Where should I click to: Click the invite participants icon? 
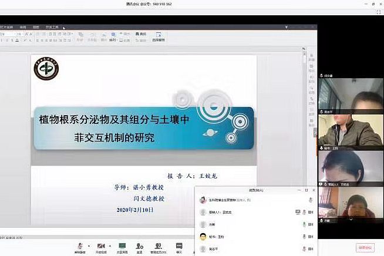click(140, 245)
